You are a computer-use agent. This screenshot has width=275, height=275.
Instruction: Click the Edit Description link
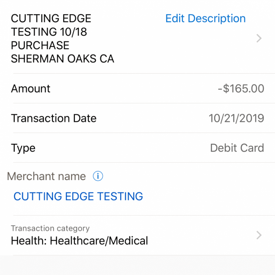tap(206, 18)
